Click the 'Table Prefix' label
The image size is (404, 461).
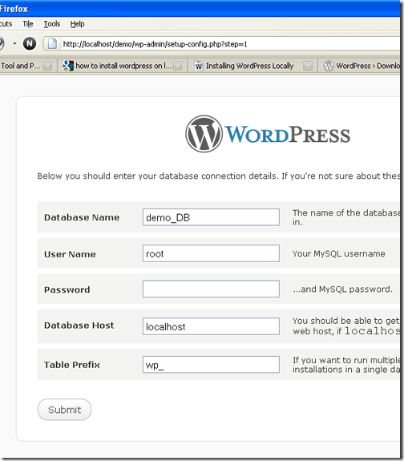point(72,365)
